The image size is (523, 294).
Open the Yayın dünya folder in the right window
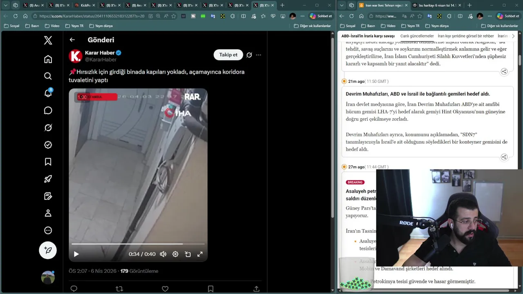point(437,26)
